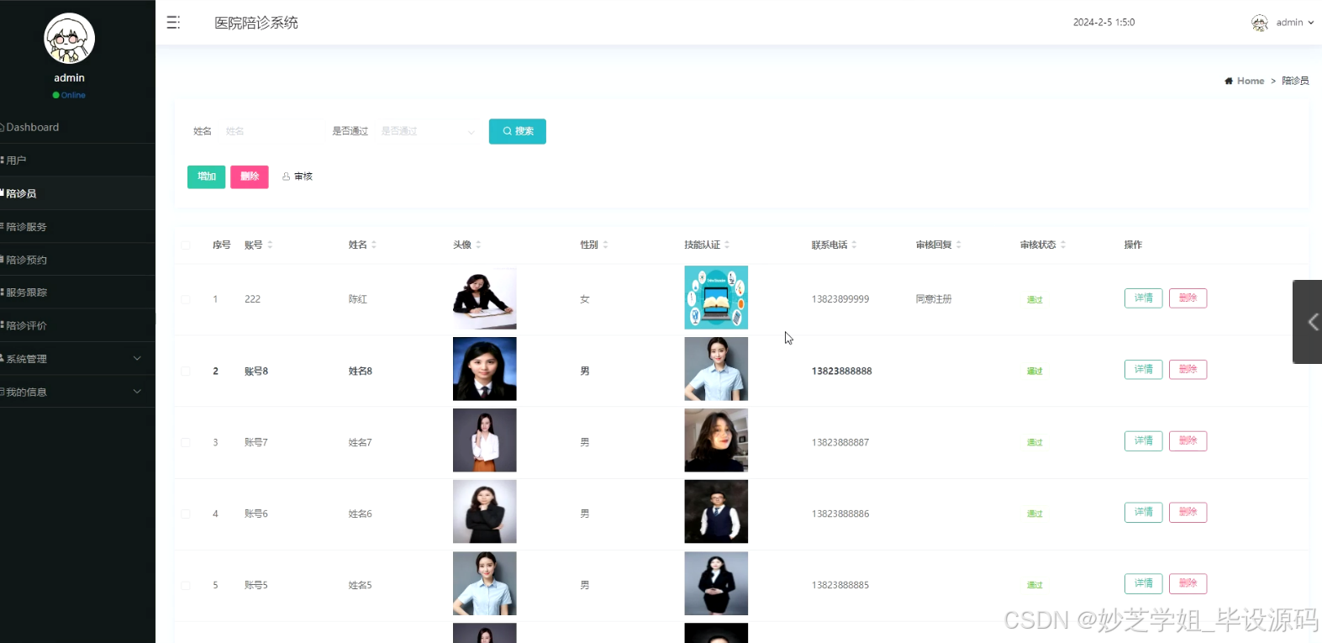Click the 审核 review button

coord(298,177)
